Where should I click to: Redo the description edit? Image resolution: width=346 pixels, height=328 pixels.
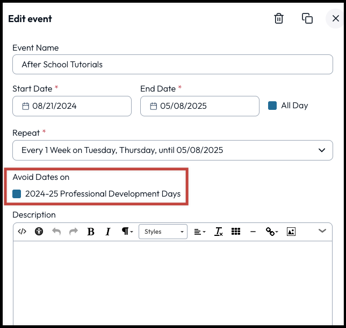coord(74,232)
